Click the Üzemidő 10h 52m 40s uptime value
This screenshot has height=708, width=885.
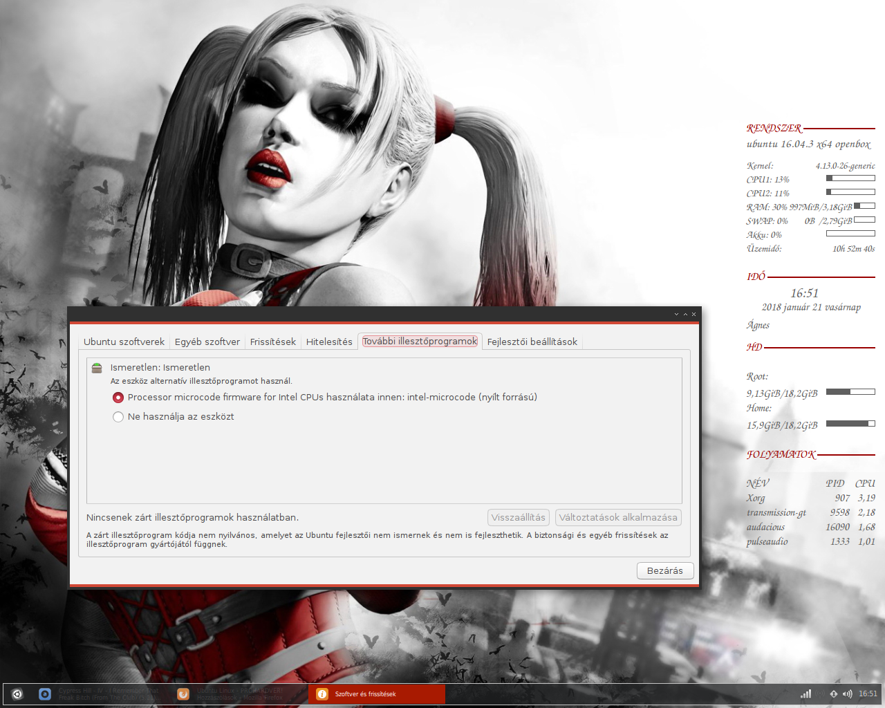854,249
